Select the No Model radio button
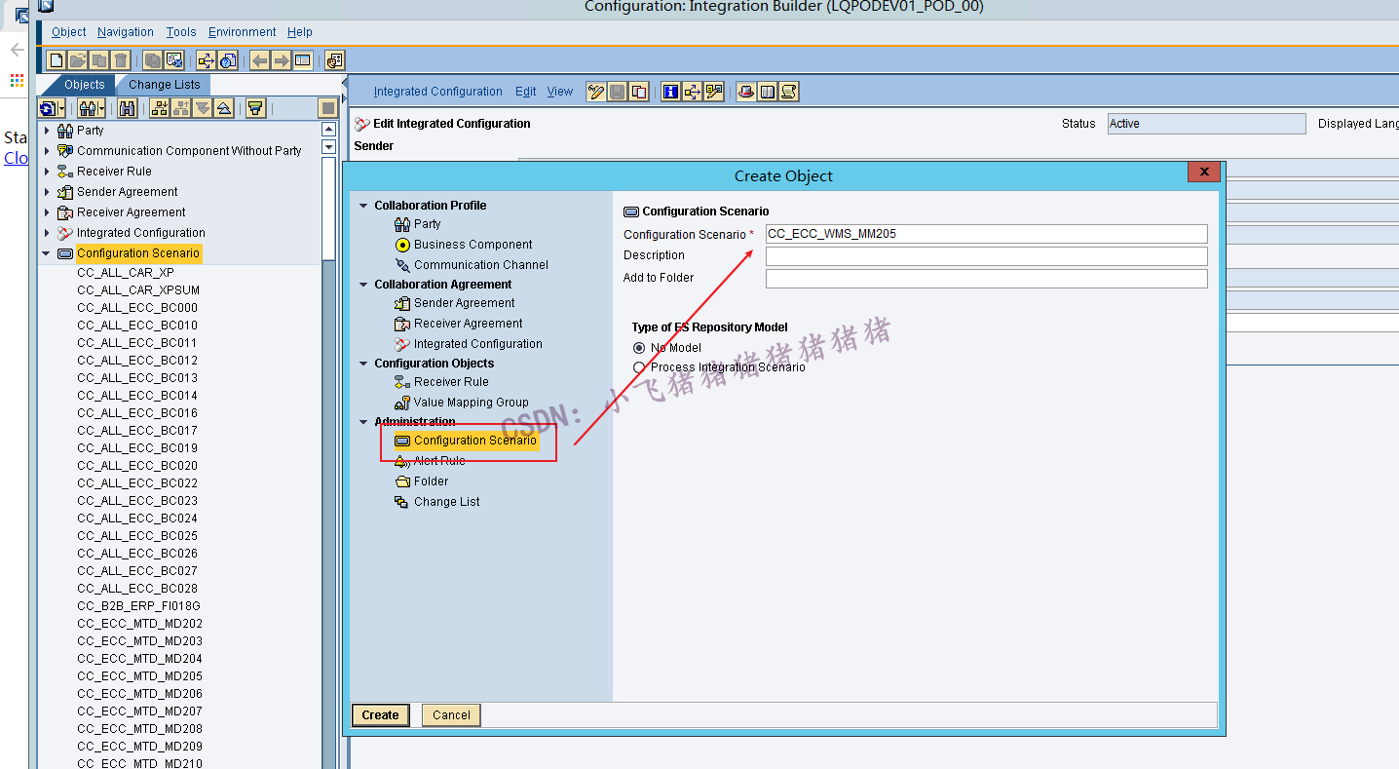The image size is (1399, 769). (639, 348)
